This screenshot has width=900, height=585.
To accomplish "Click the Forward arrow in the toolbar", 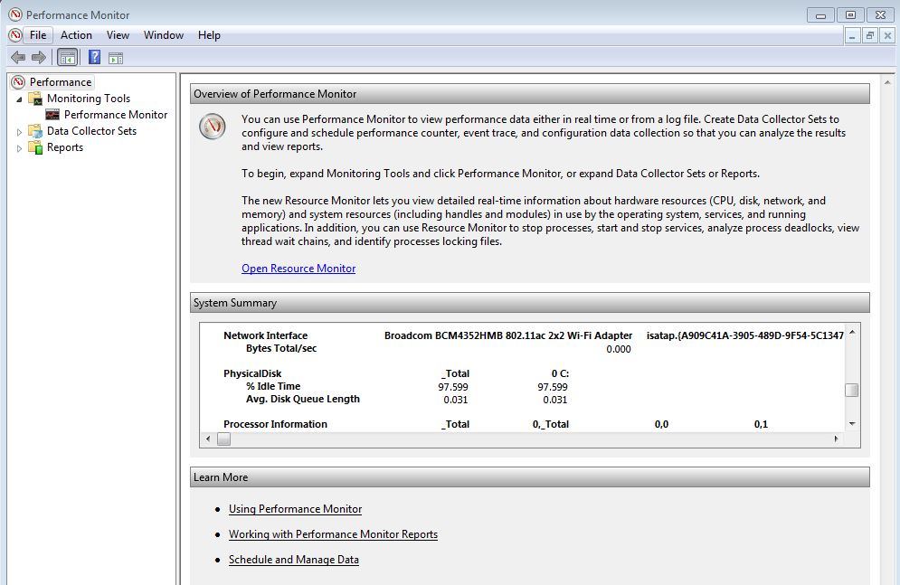I will (x=39, y=57).
